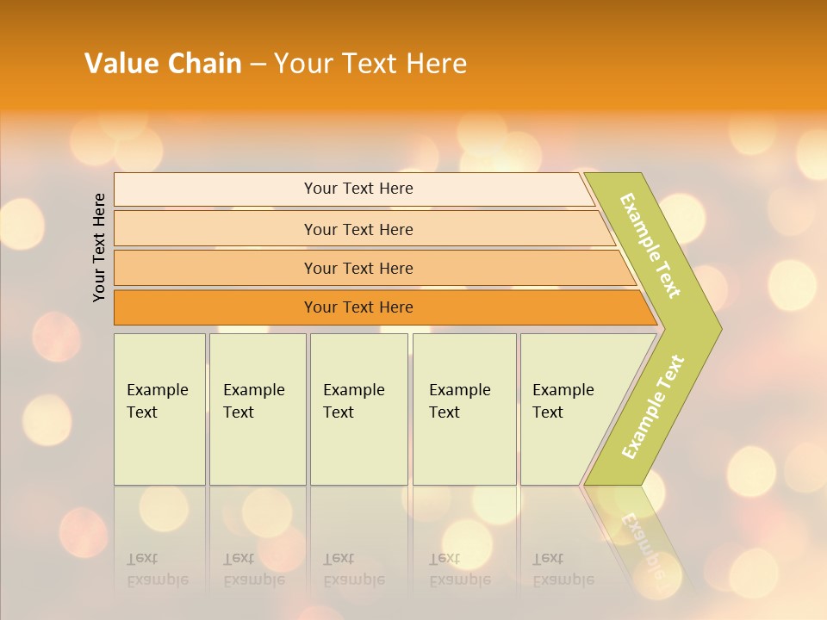Select the second "Your Text Here" bar
Viewport: 827px width, 620px height.
point(358,229)
